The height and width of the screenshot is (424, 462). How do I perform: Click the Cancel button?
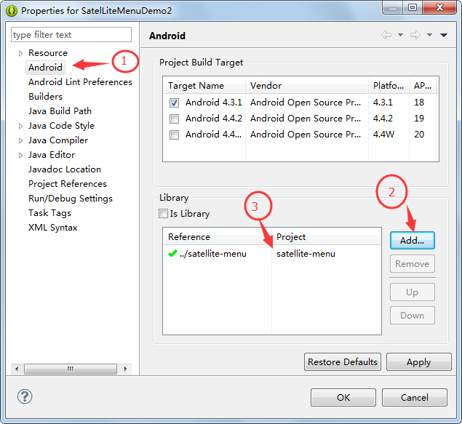coord(415,398)
